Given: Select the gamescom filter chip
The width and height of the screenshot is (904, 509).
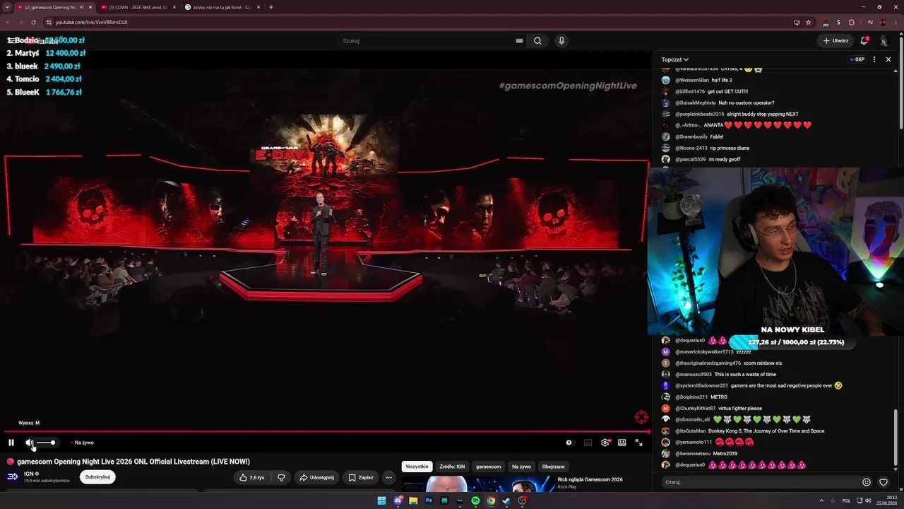Looking at the screenshot, I should [489, 467].
